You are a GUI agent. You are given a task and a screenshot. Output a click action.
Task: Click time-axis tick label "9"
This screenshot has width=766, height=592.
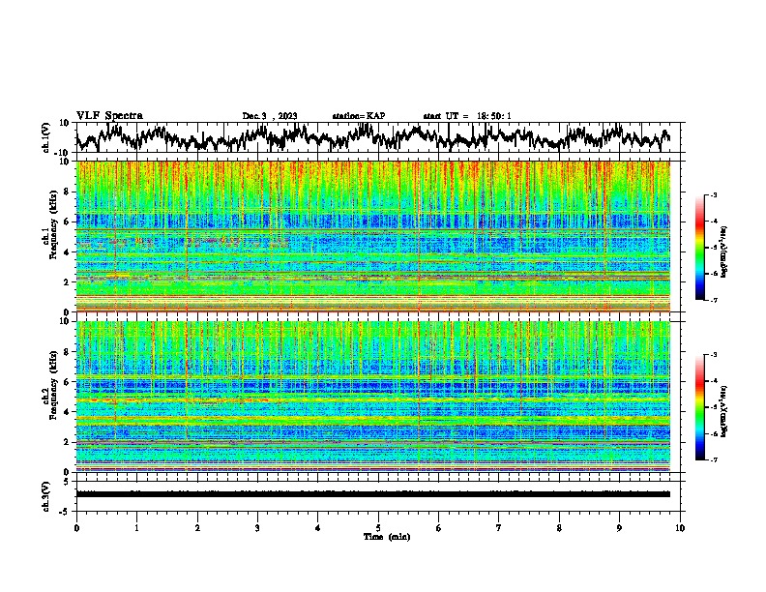[x=619, y=528]
